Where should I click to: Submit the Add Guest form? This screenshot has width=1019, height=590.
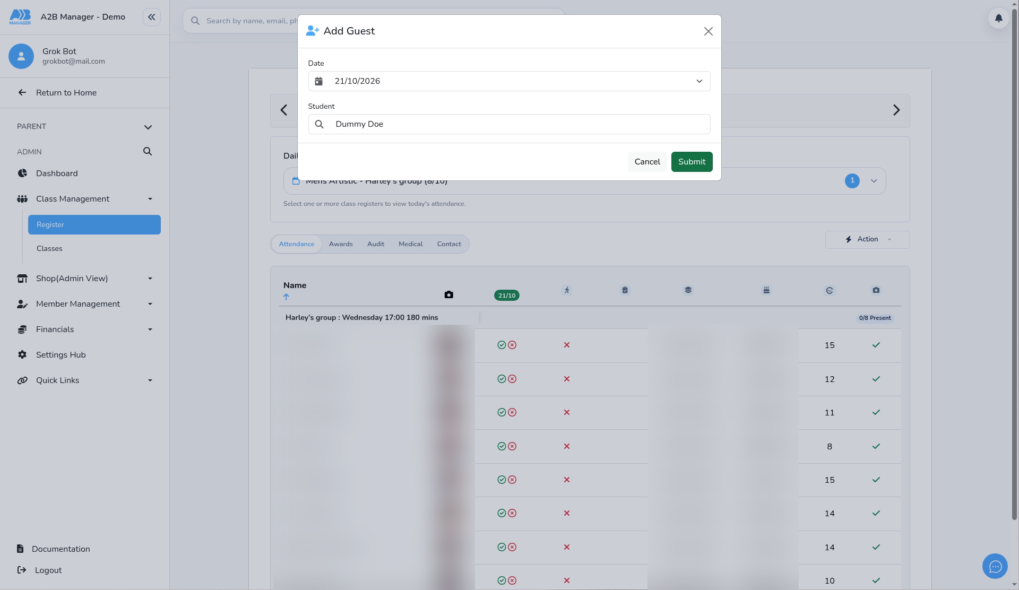click(x=692, y=162)
